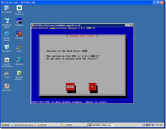Launch Internet Explorer from the desktop
Screen dimensions: 166x129
coord(7,36)
